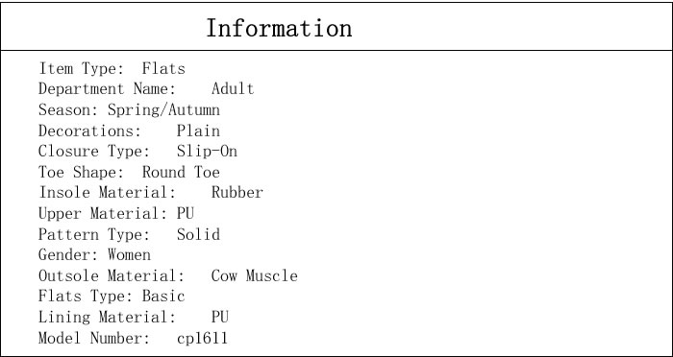Viewport: 673px width, 357px height.
Task: Select the Pattern Type label text
Action: [94, 234]
